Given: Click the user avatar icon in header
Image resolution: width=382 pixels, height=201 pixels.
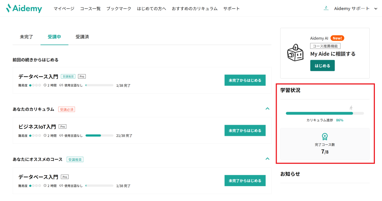Looking at the screenshot, I should click(326, 8).
